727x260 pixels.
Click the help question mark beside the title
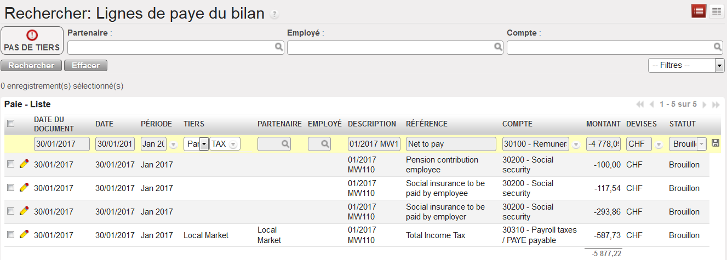274,15
